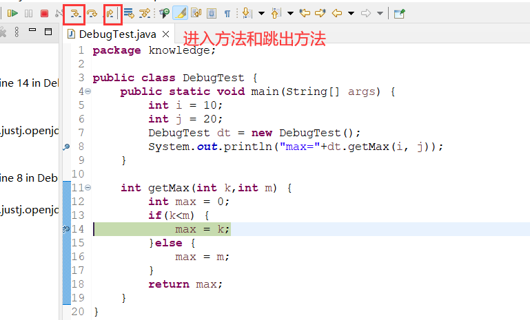
Task: Click the Drop to Frame icon
Action: coord(129,14)
